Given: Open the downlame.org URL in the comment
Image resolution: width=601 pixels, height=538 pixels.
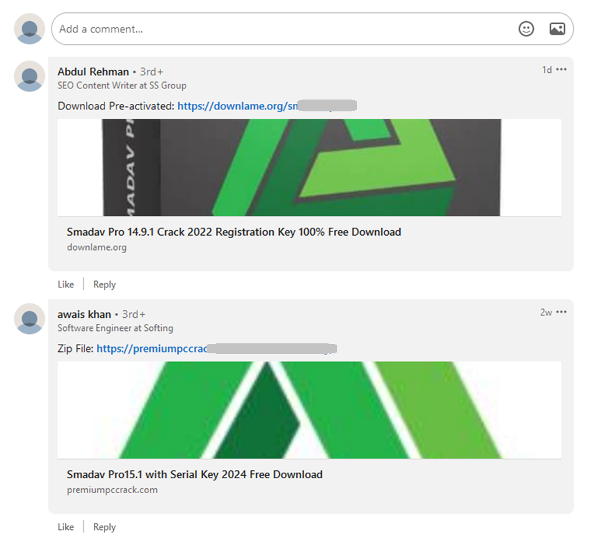Looking at the screenshot, I should point(236,106).
